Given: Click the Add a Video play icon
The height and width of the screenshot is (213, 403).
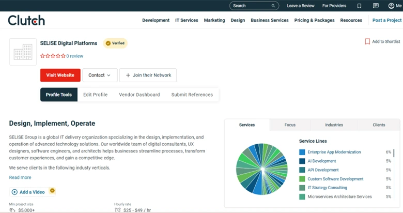Looking at the screenshot, I should click(x=14, y=192).
